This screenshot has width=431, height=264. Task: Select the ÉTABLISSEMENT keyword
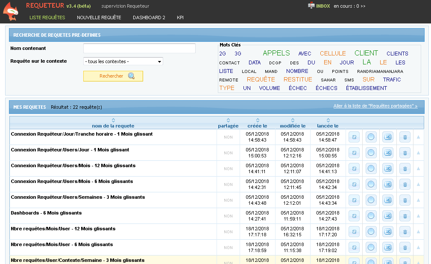point(366,88)
